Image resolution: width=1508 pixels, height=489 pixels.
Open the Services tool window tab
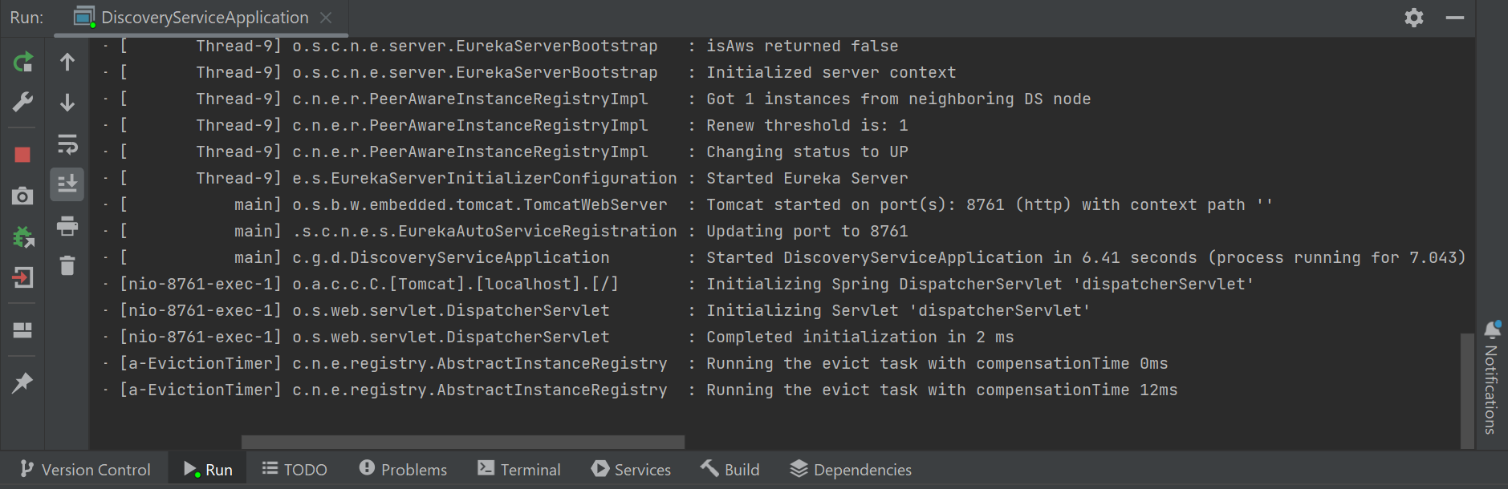tap(631, 470)
